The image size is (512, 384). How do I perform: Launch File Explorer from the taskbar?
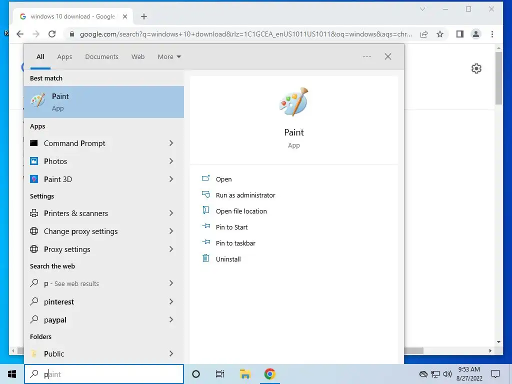click(x=245, y=374)
